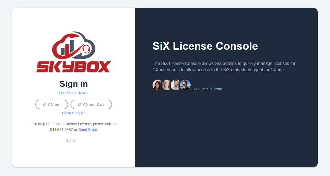330x176 pixels.
Task: Click the SiX License Console title
Action: click(205, 46)
